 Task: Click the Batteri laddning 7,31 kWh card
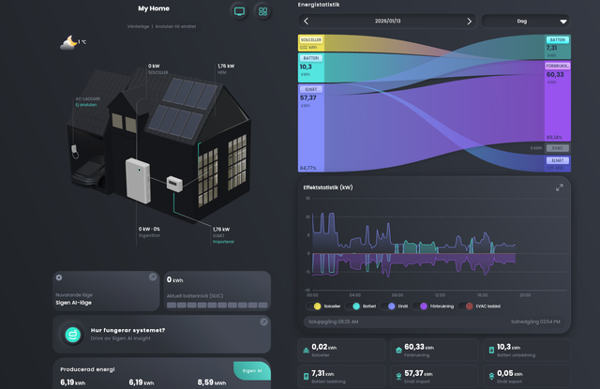tap(341, 376)
